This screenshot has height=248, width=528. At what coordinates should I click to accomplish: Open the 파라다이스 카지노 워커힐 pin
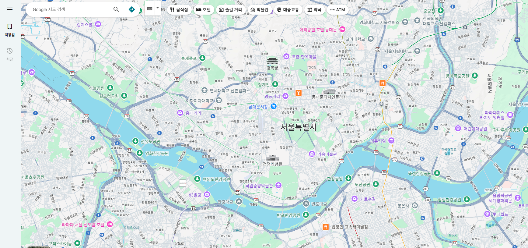point(510,115)
